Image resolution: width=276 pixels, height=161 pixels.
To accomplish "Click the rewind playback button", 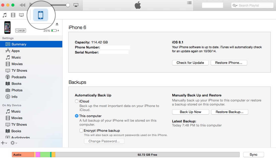I will 22,5.
